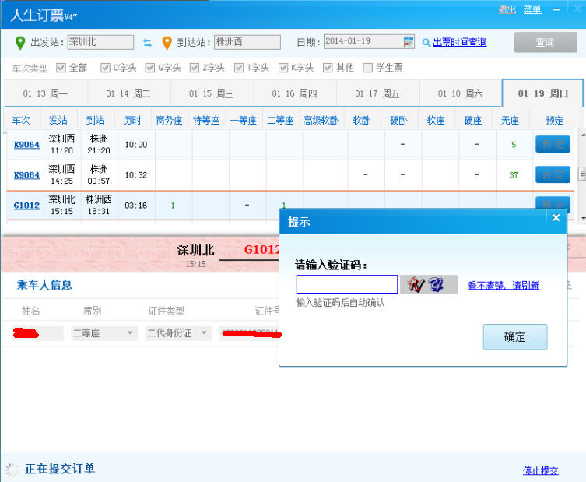The width and height of the screenshot is (586, 482).
Task: Click the magnifier icon beside ticket time query
Action: pos(426,43)
